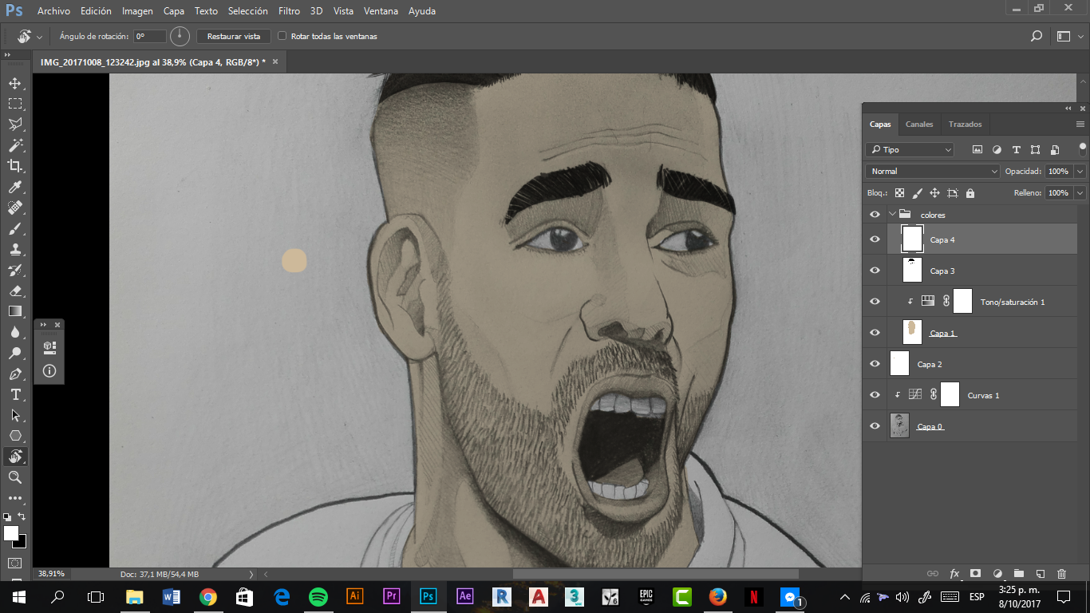This screenshot has width=1090, height=613.
Task: Toggle visibility of Tono/saturación 1
Action: pos(875,302)
